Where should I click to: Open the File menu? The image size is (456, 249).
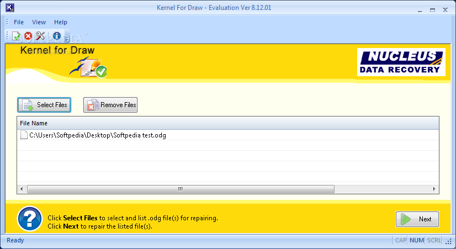[x=19, y=22]
